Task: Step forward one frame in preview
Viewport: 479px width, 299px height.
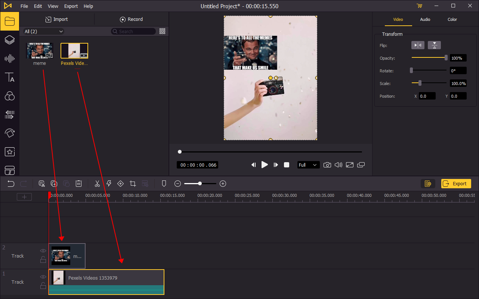Action: point(276,165)
